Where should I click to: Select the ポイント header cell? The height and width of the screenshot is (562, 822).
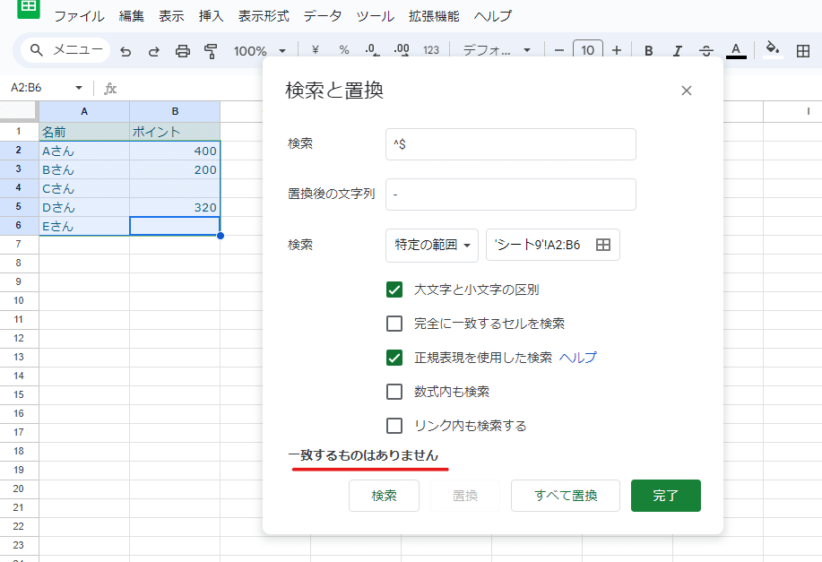pyautogui.click(x=175, y=132)
